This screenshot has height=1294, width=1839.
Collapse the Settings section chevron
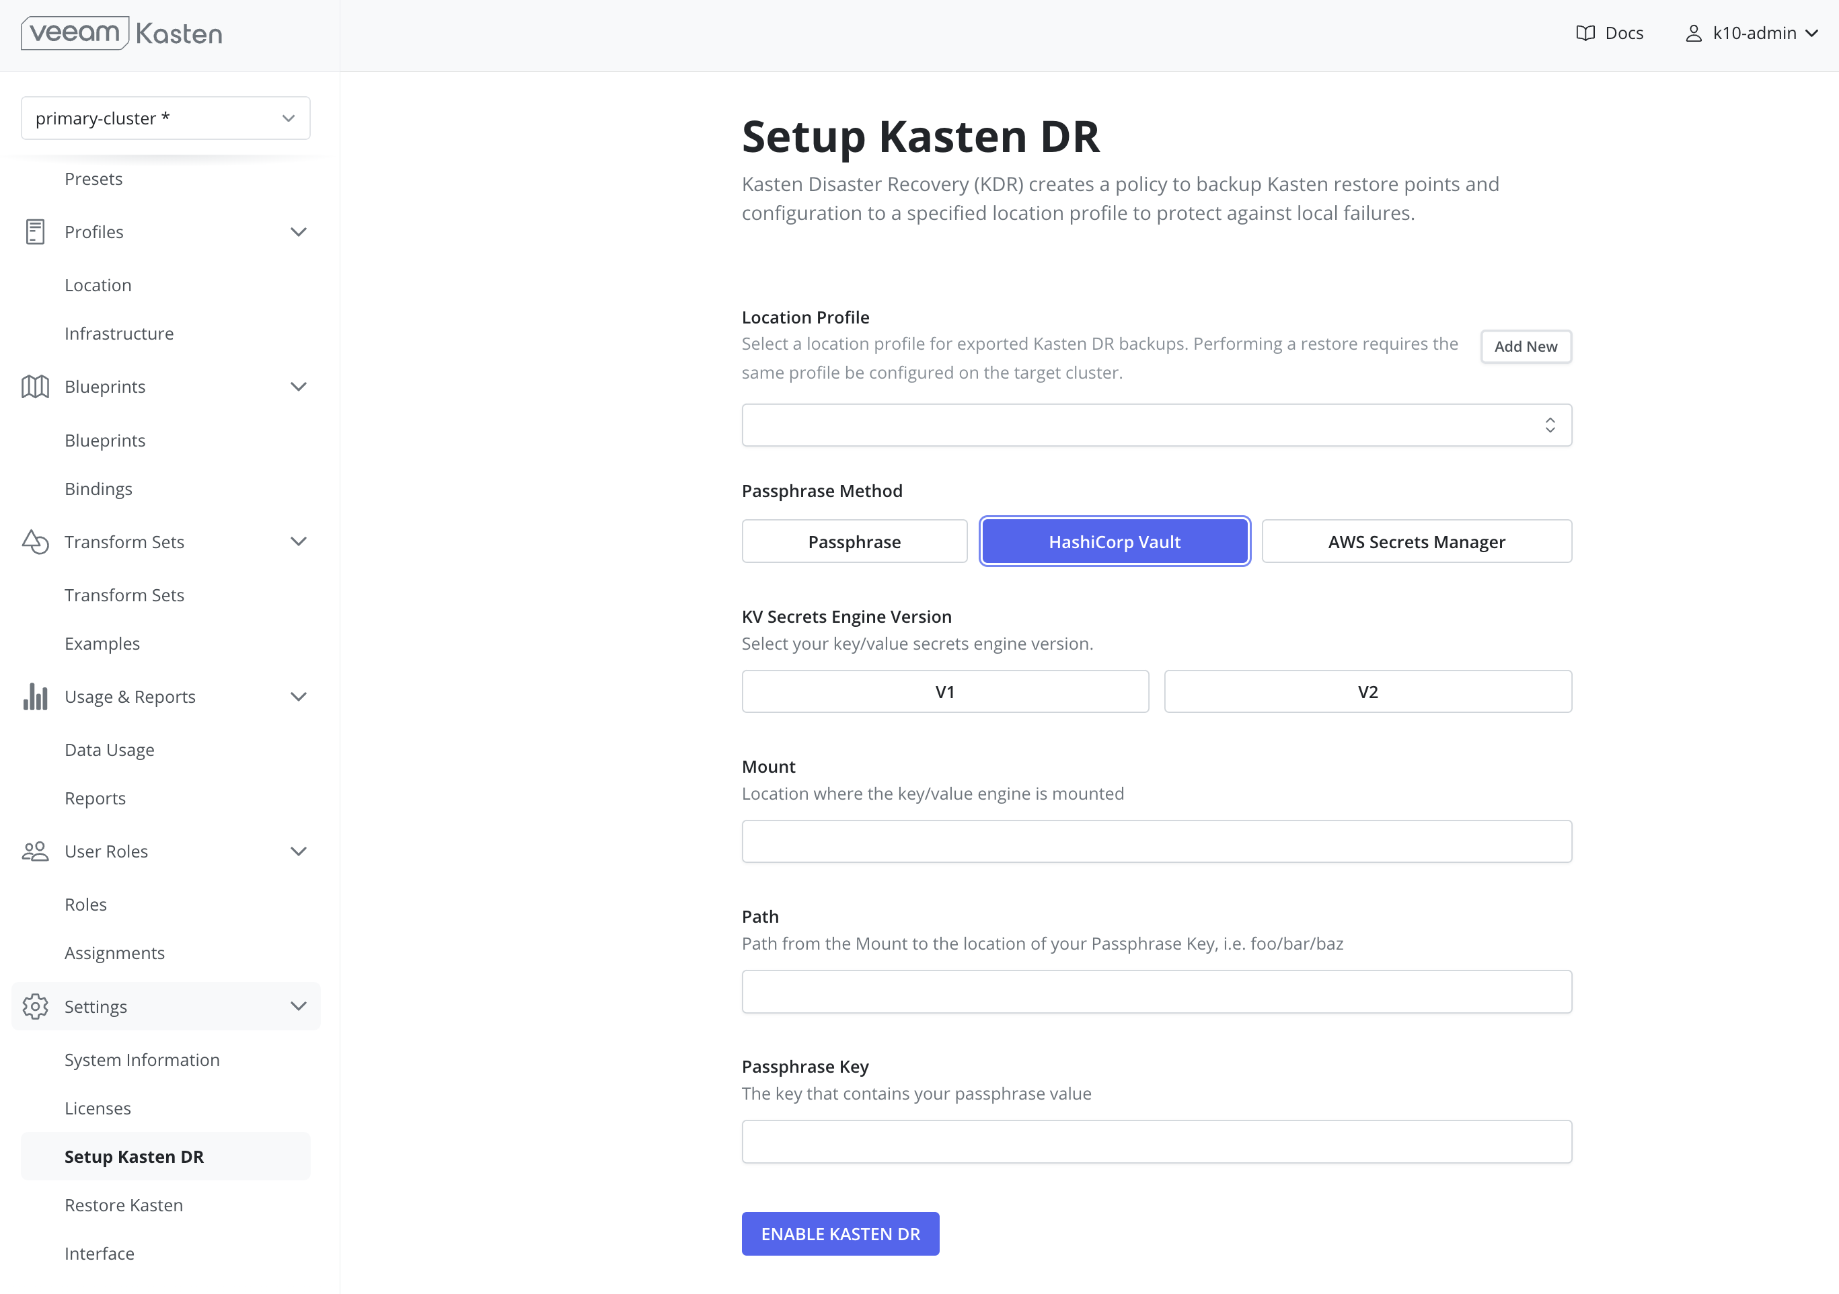pos(298,1007)
